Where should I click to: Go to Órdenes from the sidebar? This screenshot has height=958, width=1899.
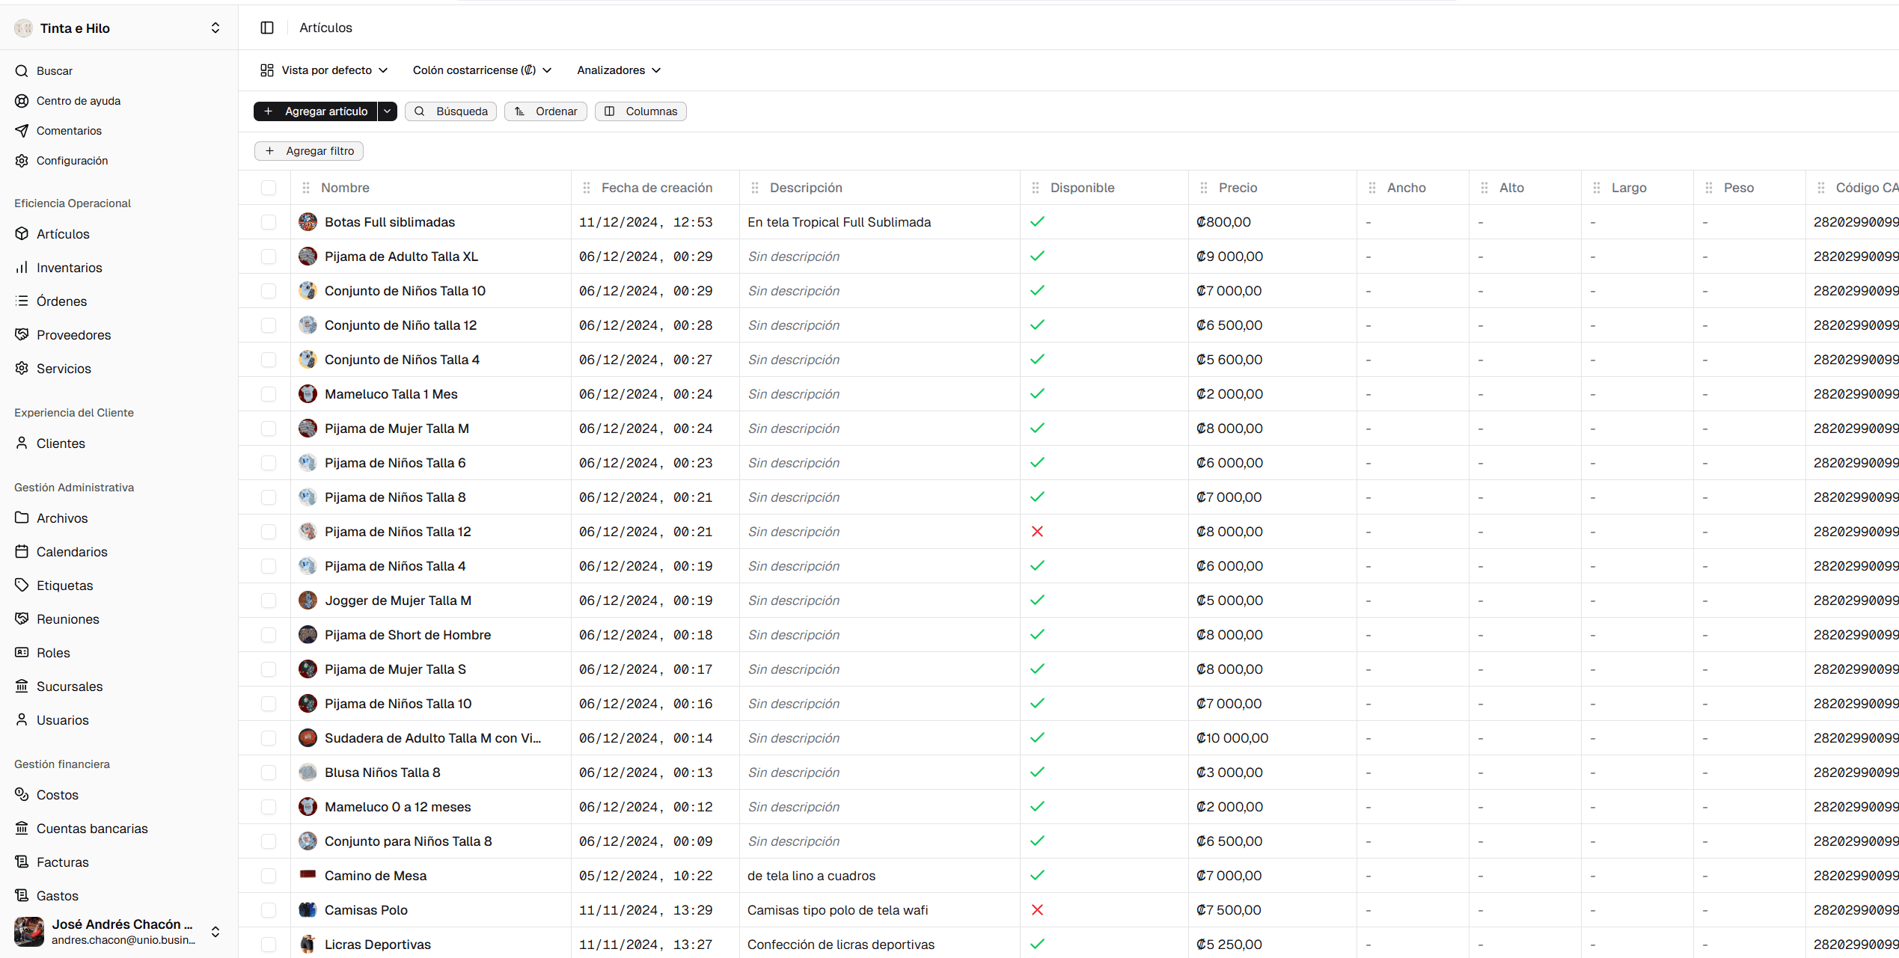[62, 301]
